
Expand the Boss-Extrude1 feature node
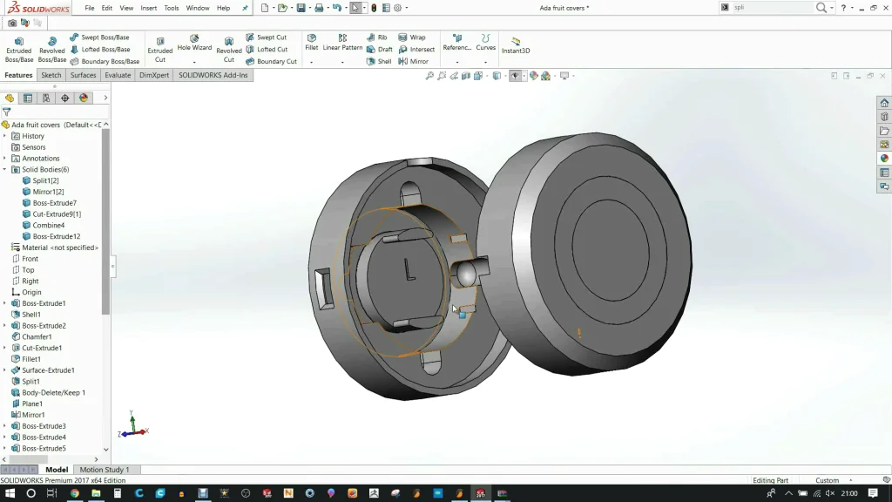pos(4,303)
